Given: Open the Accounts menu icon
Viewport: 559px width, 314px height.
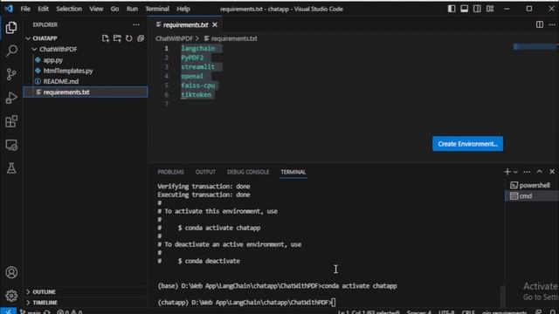Looking at the screenshot, I should pyautogui.click(x=11, y=272).
